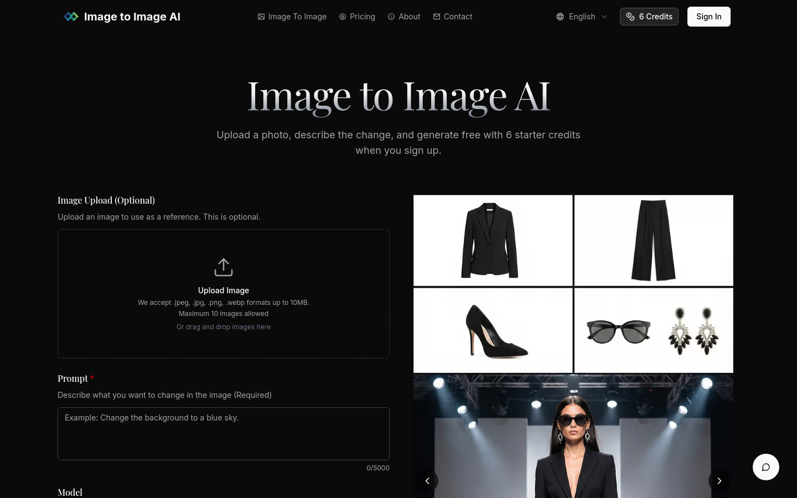
Task: Show the previous carousel image
Action: click(427, 481)
